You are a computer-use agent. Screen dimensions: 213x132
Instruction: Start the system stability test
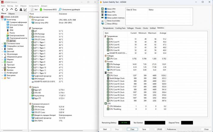pyautogui.click(x=105, y=129)
